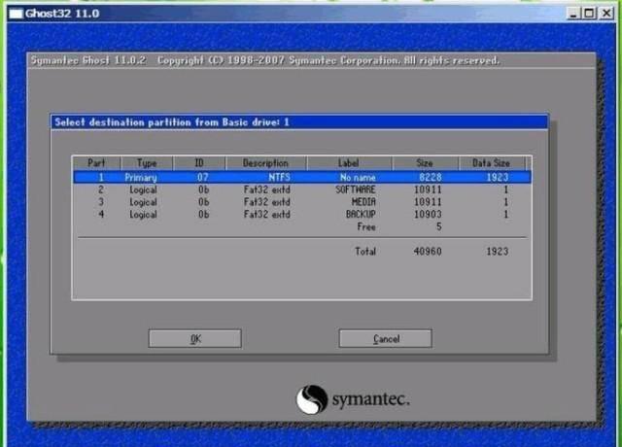Viewport: 622px width, 447px height.
Task: Select the 'Primary' partition type cell
Action: click(141, 177)
